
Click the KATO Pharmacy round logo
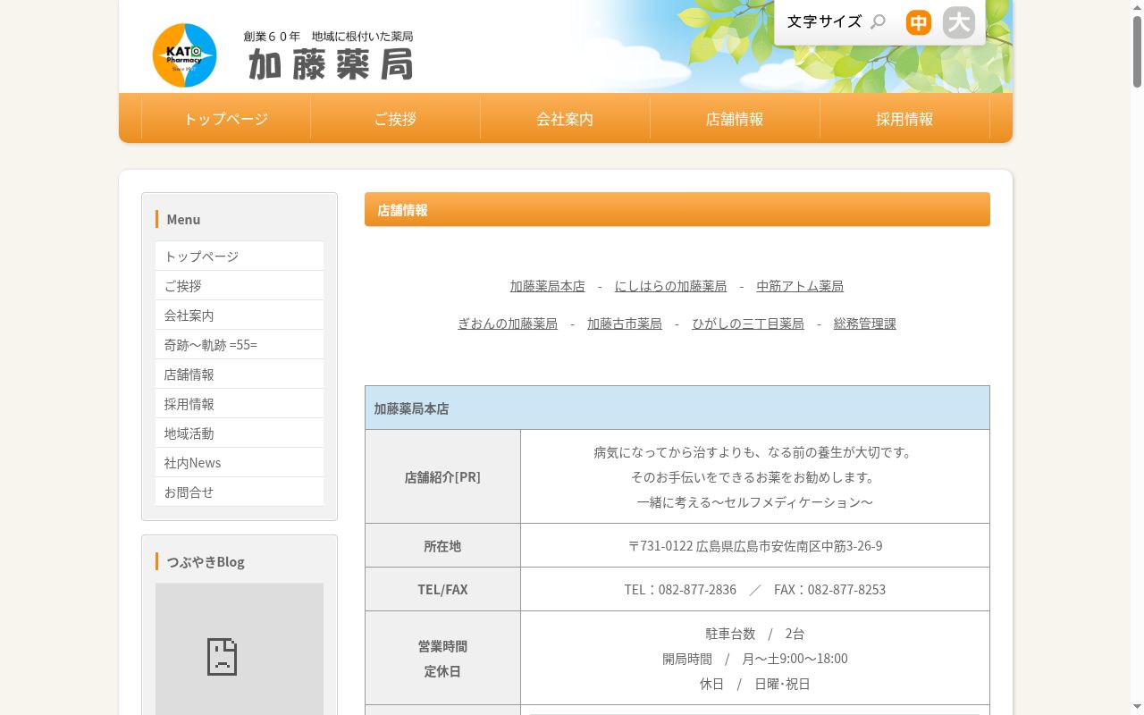click(x=185, y=55)
